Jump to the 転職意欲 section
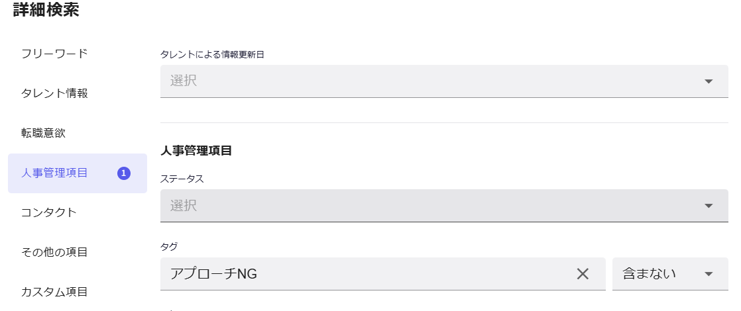741x311 pixels. pyautogui.click(x=44, y=133)
